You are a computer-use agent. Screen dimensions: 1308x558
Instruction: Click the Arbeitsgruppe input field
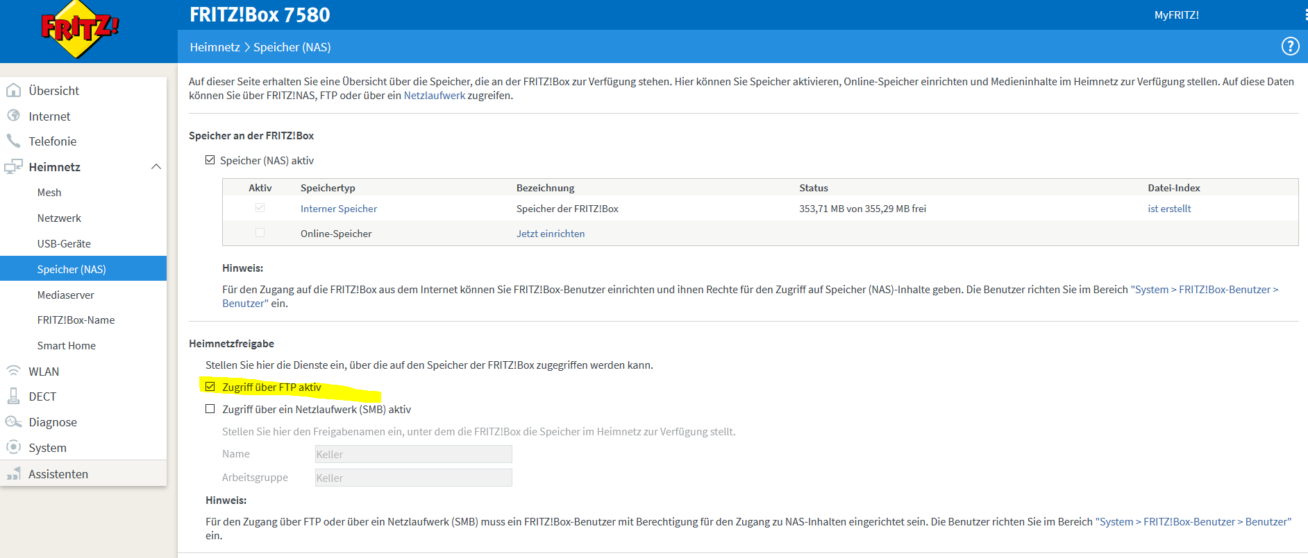[413, 478]
